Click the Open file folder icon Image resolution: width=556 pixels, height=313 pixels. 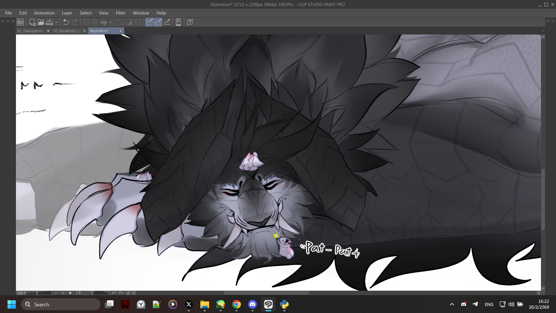[x=41, y=22]
